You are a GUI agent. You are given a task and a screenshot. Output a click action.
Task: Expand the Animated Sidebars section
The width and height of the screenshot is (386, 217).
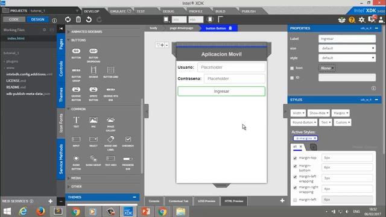click(x=86, y=32)
